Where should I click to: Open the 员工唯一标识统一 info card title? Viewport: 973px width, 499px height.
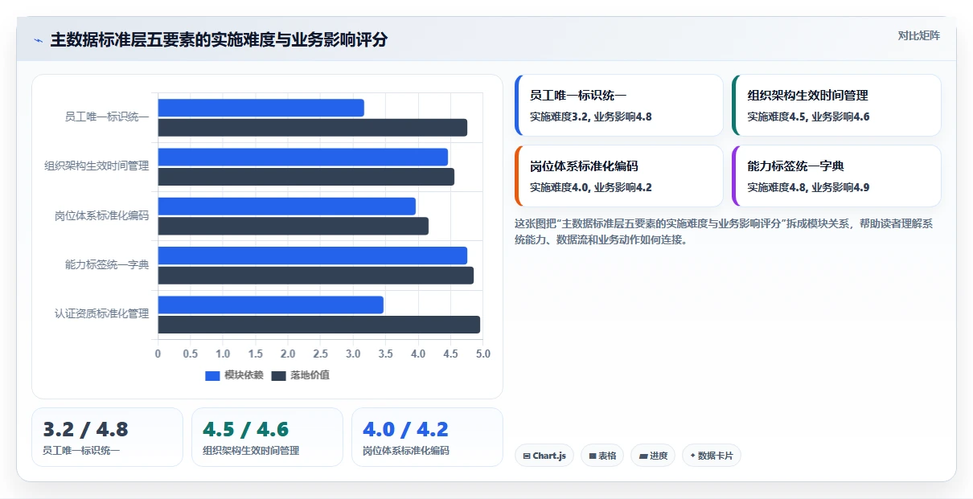578,95
